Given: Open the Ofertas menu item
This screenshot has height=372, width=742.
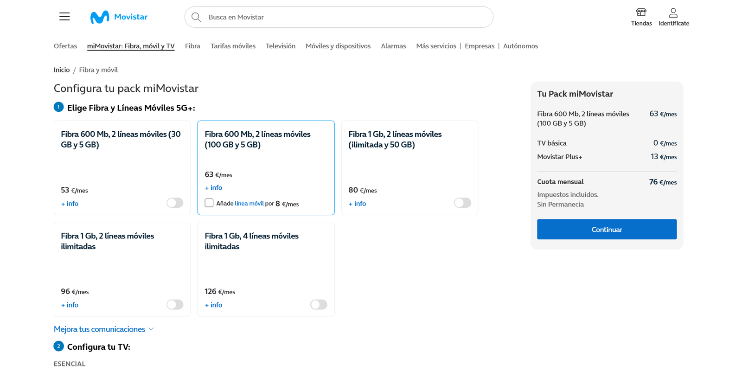Looking at the screenshot, I should pyautogui.click(x=65, y=46).
